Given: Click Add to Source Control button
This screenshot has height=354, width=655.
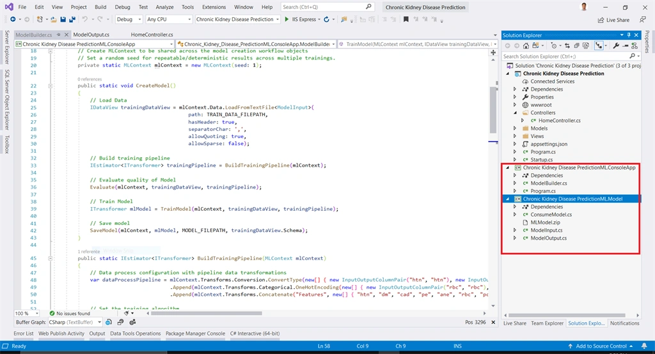Looking at the screenshot, I should pos(601,346).
